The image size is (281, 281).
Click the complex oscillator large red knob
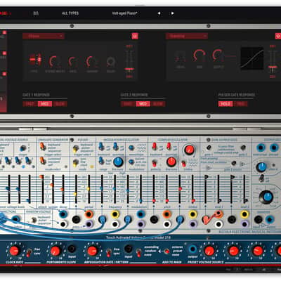(x=189, y=150)
